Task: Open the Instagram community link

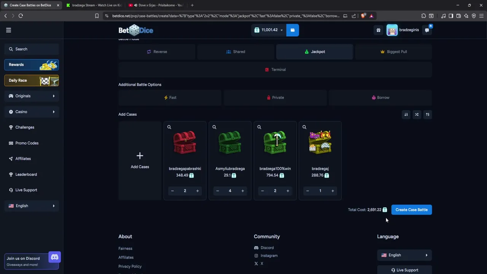Action: (266, 256)
